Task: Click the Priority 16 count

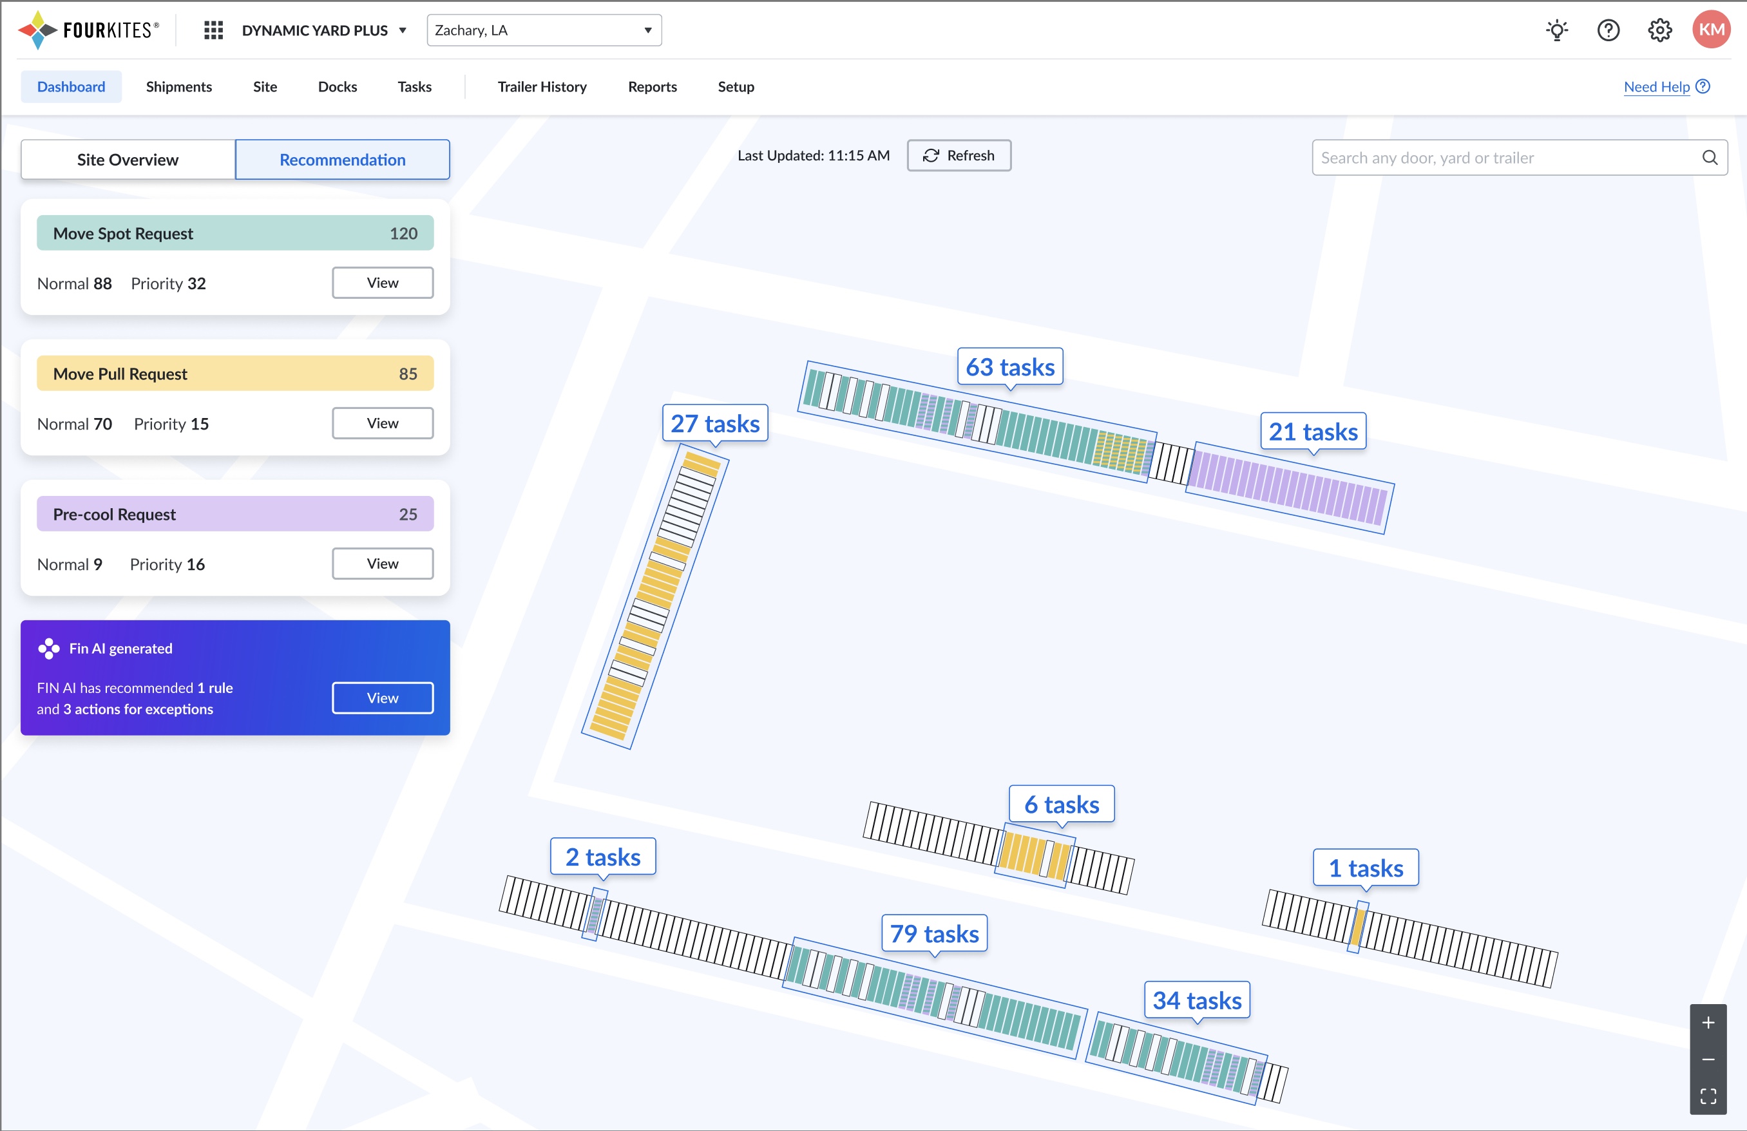Action: (167, 564)
